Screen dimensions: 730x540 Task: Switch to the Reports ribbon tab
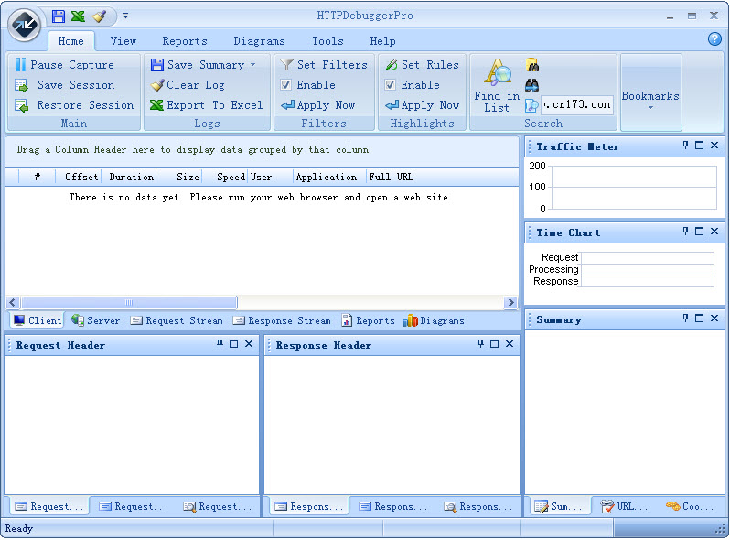pos(185,41)
